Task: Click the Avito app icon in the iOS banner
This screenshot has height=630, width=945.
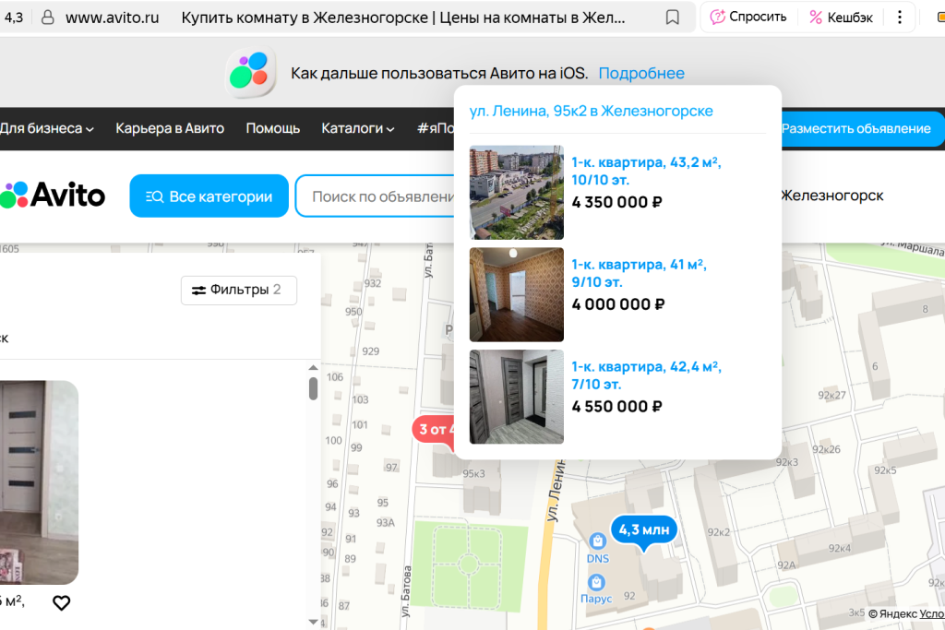Action: 249,72
